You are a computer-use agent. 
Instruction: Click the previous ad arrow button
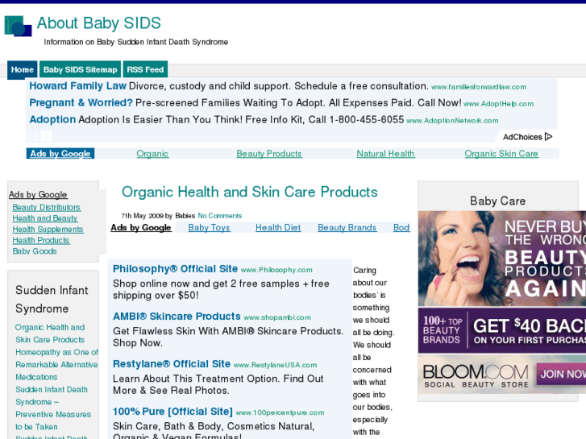tap(33, 136)
